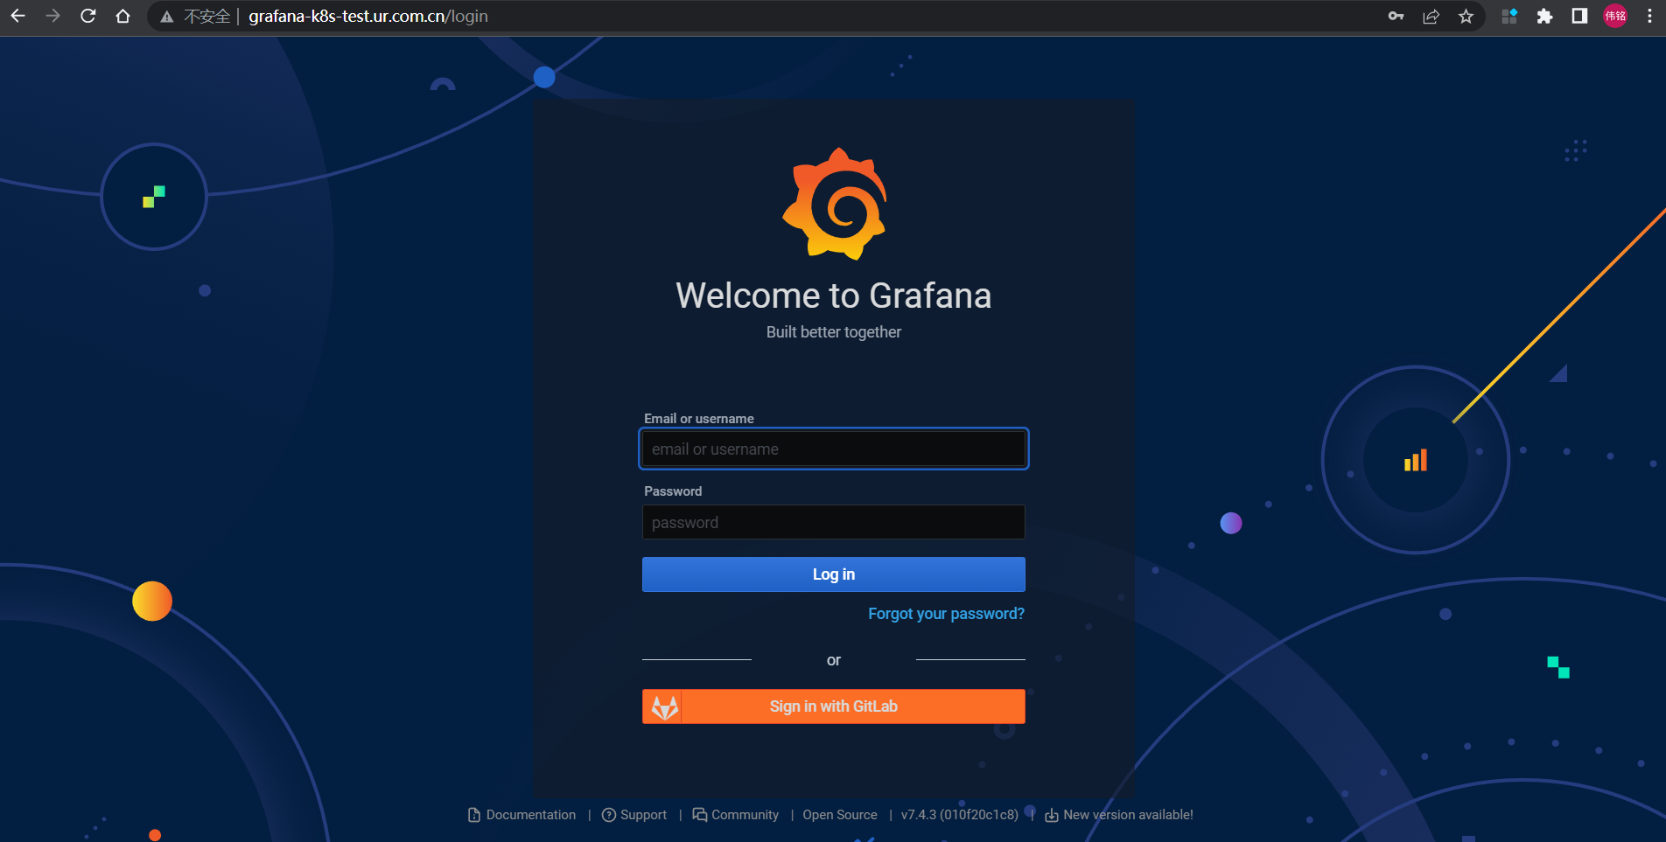The image size is (1666, 842).
Task: Share this page via share icon
Action: click(1431, 16)
